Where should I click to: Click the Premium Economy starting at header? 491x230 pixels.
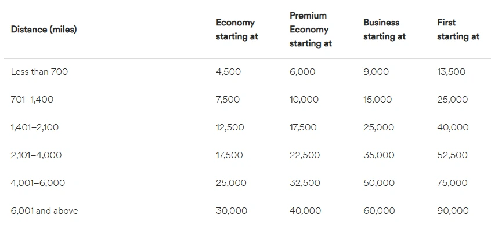tap(311, 30)
